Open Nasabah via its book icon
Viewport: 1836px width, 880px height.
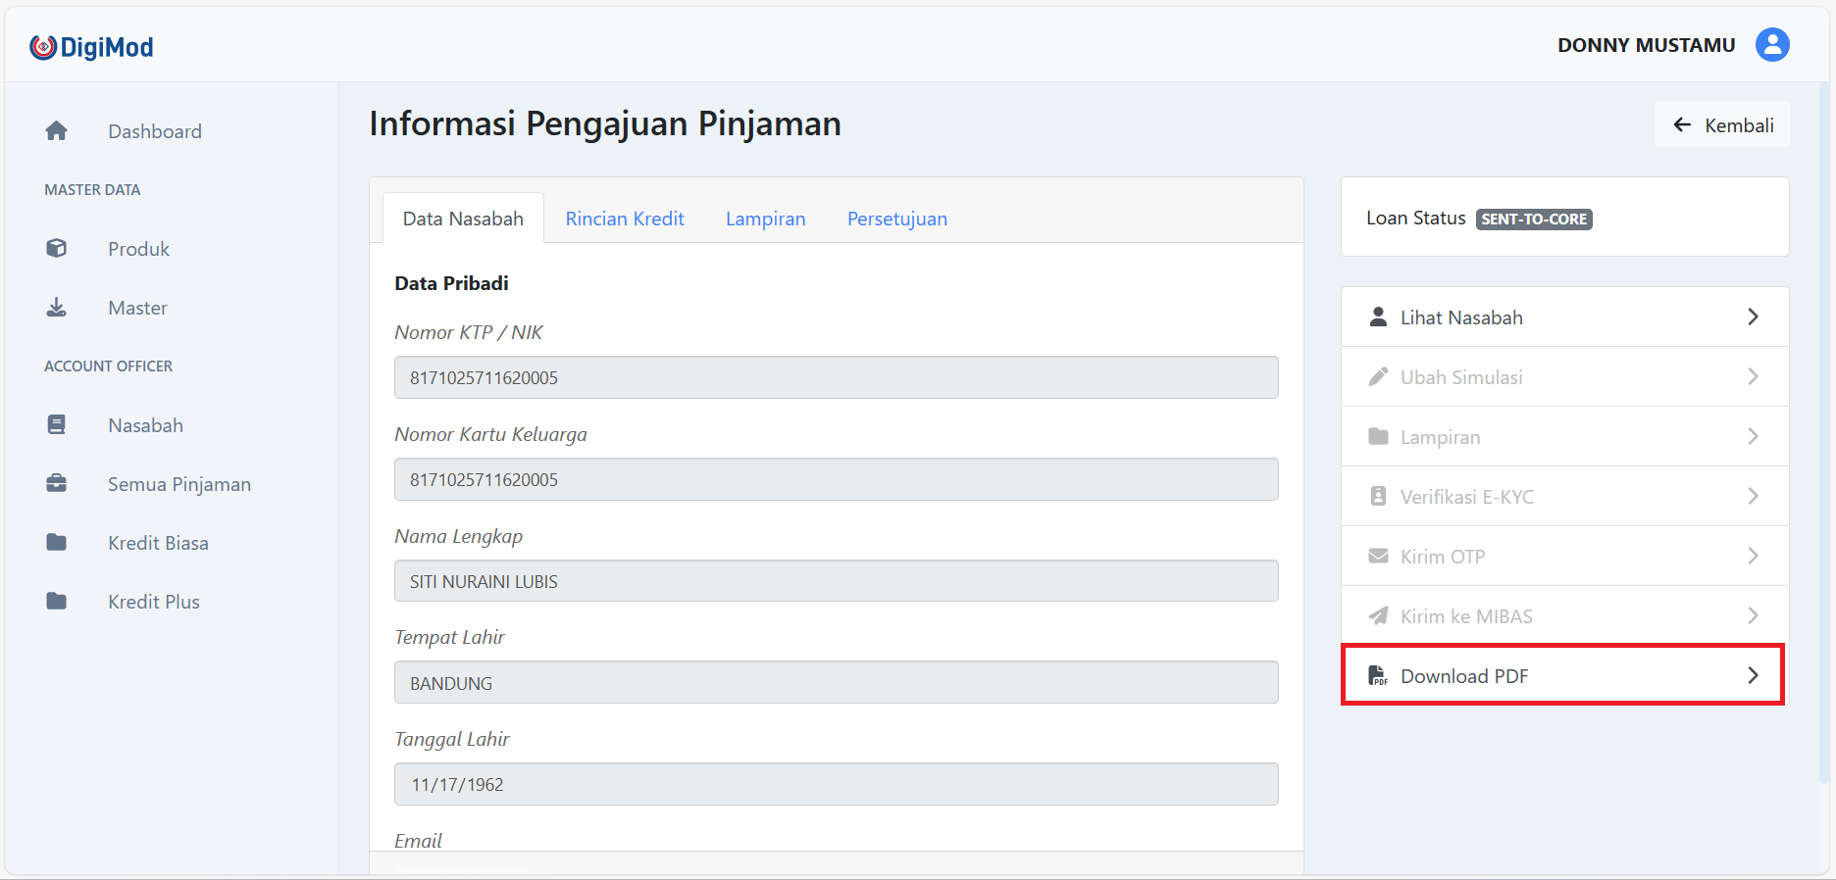click(57, 425)
